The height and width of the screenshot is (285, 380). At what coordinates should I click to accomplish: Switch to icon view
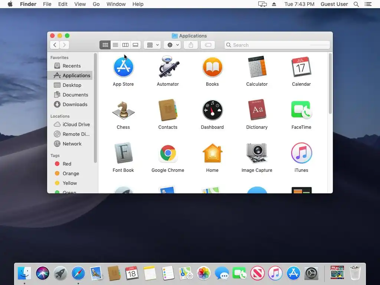pyautogui.click(x=105, y=45)
